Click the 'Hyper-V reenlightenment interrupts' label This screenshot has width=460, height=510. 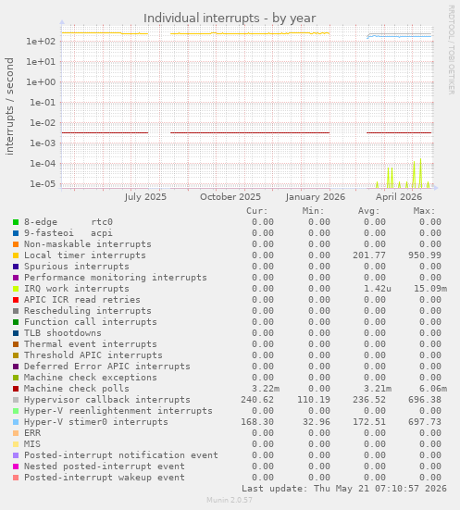click(118, 411)
